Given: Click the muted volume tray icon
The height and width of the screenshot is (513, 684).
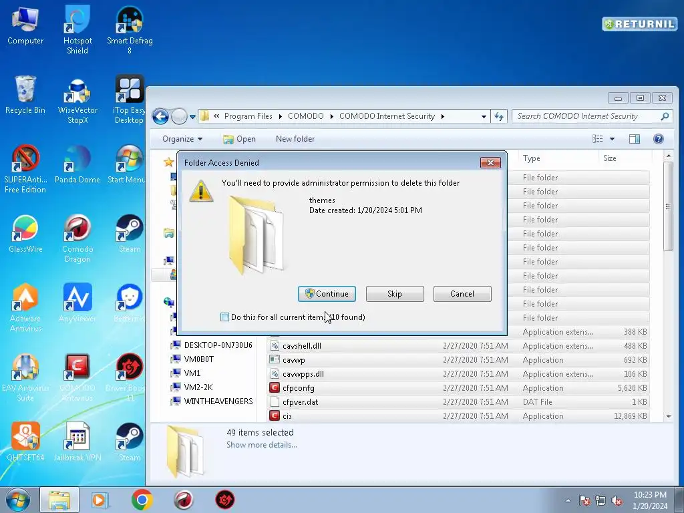Looking at the screenshot, I should click(617, 500).
